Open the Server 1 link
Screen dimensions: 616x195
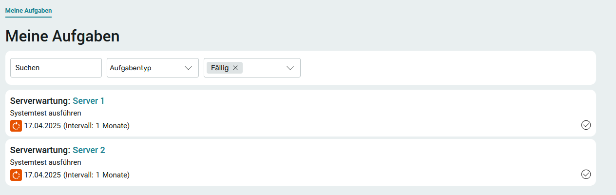pos(89,101)
